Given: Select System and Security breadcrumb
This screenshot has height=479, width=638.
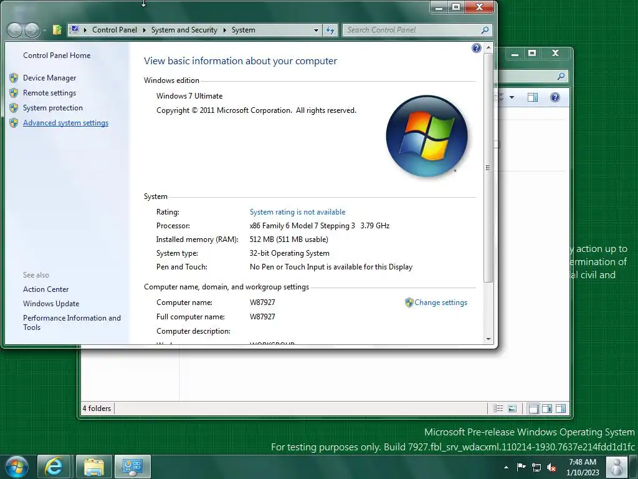Looking at the screenshot, I should click(x=184, y=30).
